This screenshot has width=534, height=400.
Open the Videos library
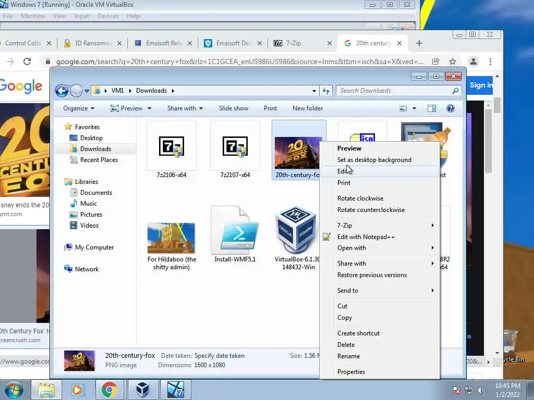(x=89, y=225)
